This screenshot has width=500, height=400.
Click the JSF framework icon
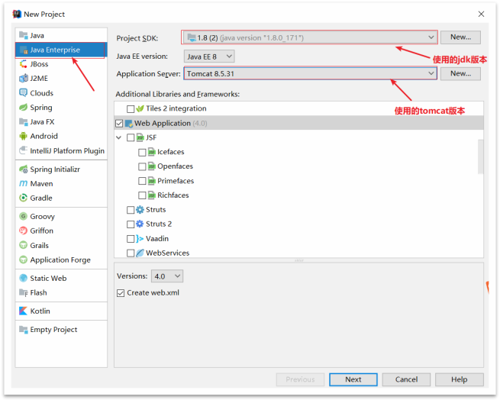click(x=140, y=138)
